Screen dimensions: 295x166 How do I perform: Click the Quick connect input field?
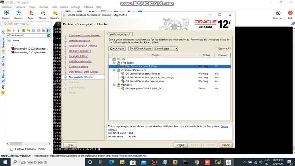26,24
